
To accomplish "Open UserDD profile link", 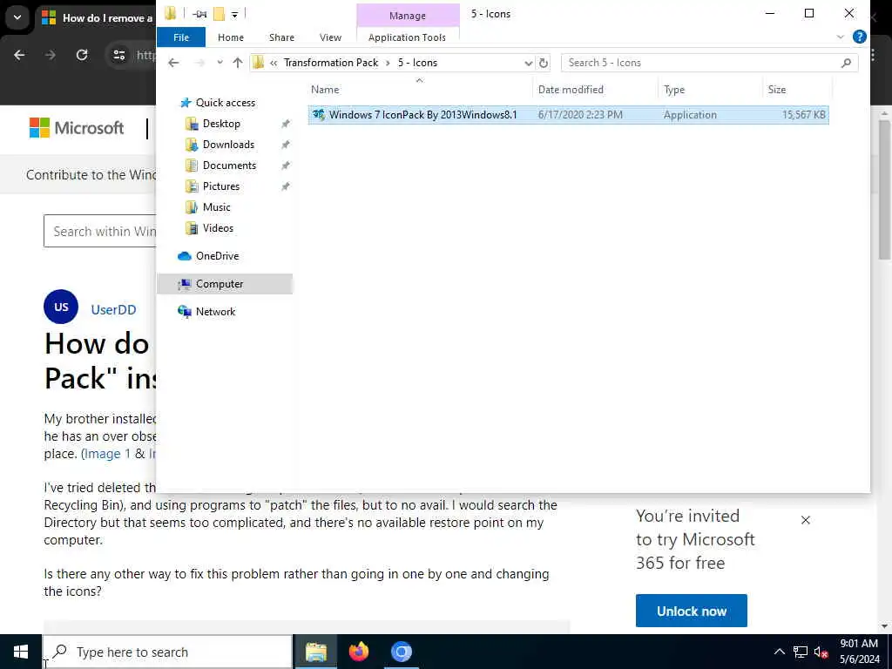I will pyautogui.click(x=113, y=309).
